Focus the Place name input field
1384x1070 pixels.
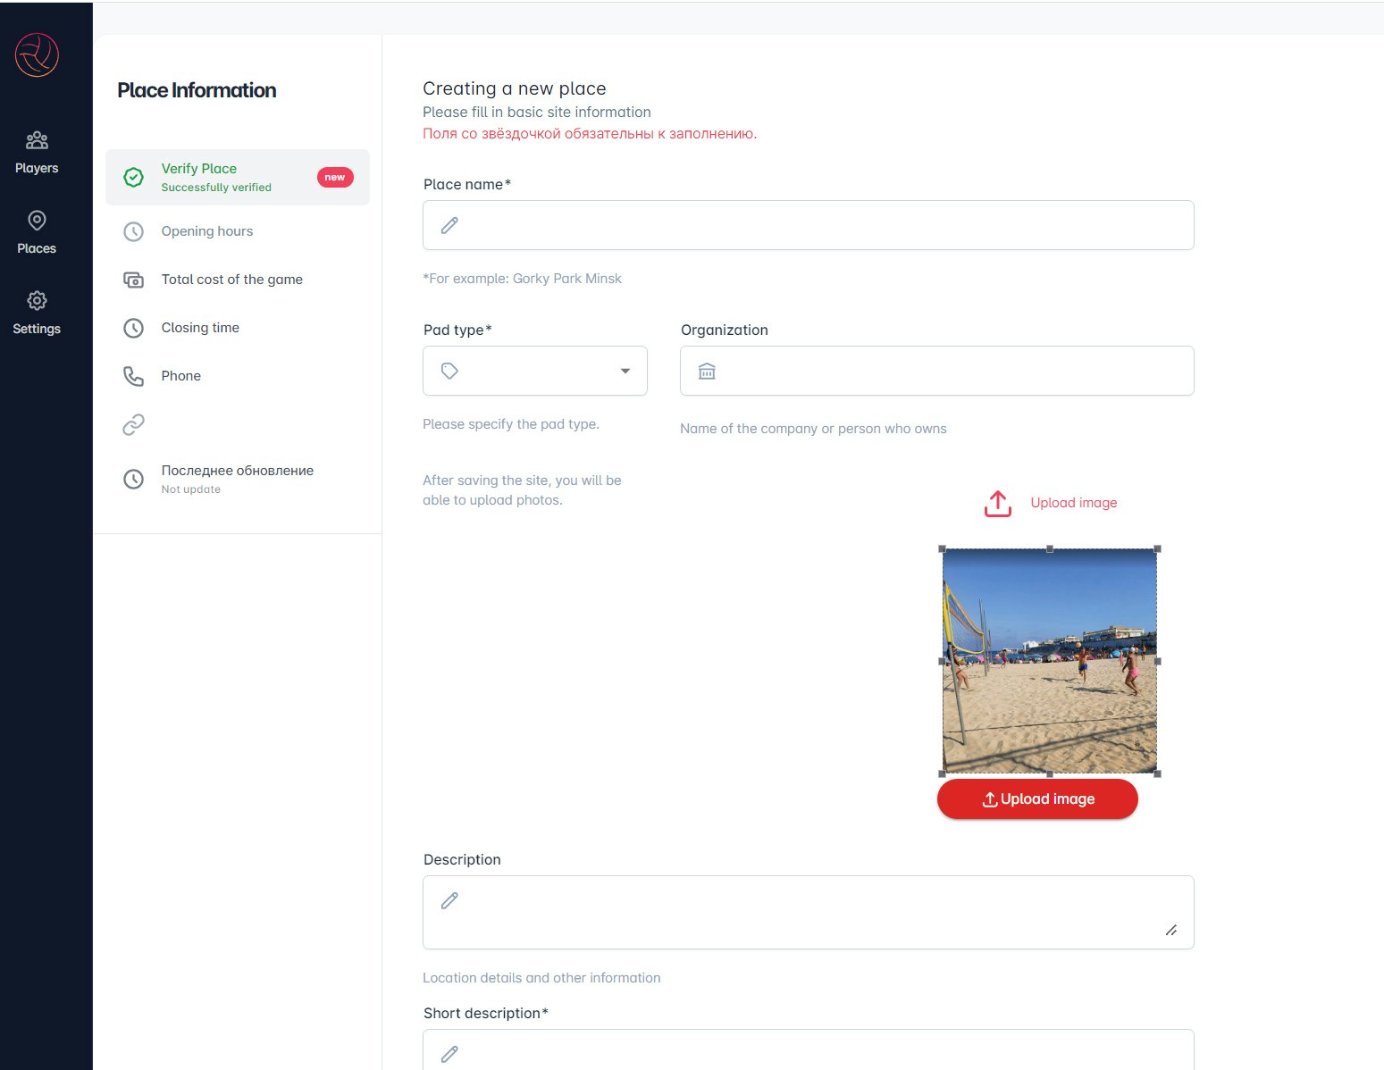[809, 225]
